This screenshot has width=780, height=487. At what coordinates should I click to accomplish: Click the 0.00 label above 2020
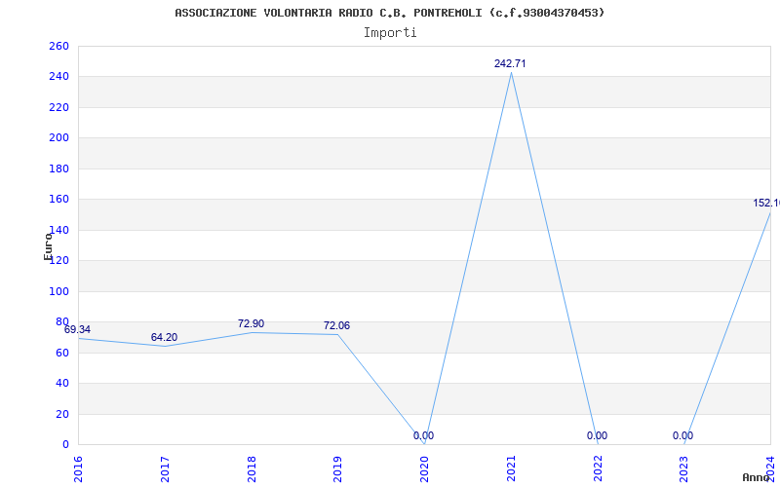[x=423, y=435]
